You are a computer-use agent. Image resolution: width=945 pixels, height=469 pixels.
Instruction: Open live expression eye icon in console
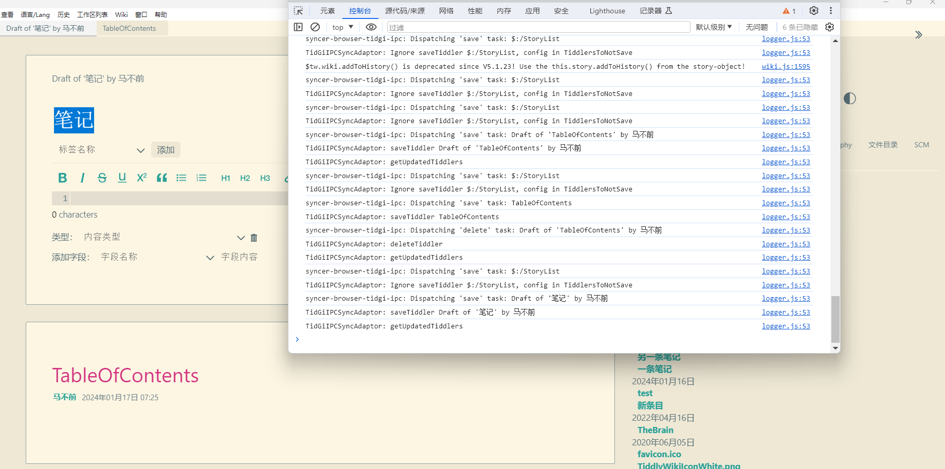click(371, 27)
